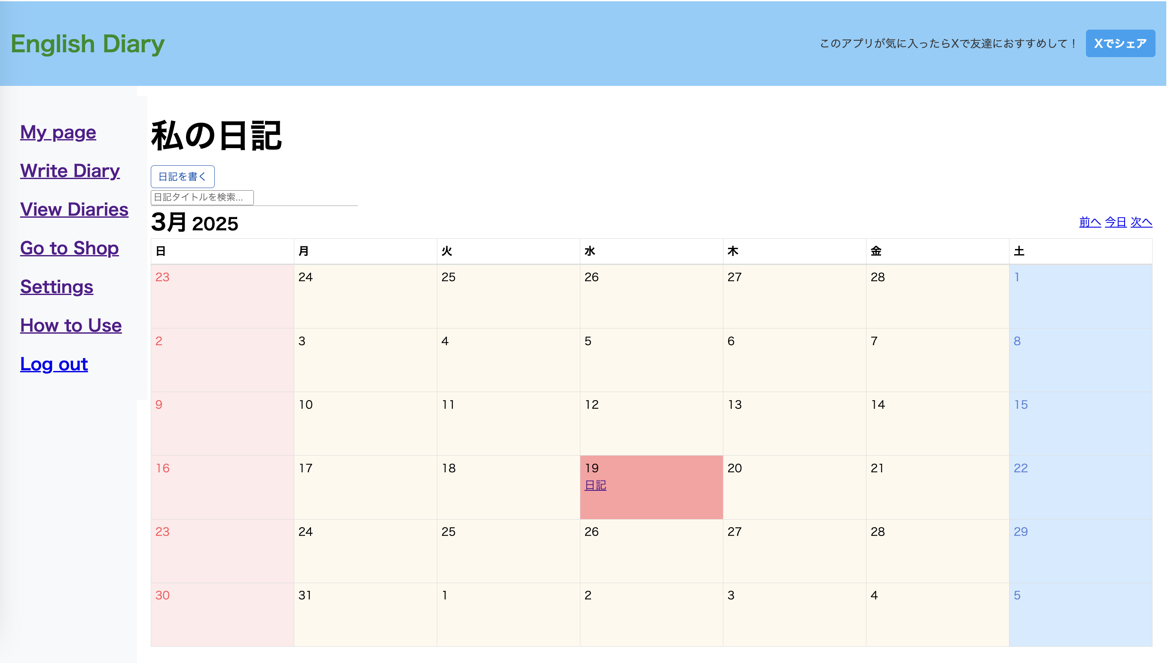Open the 日記 entry on March 19

coord(595,486)
